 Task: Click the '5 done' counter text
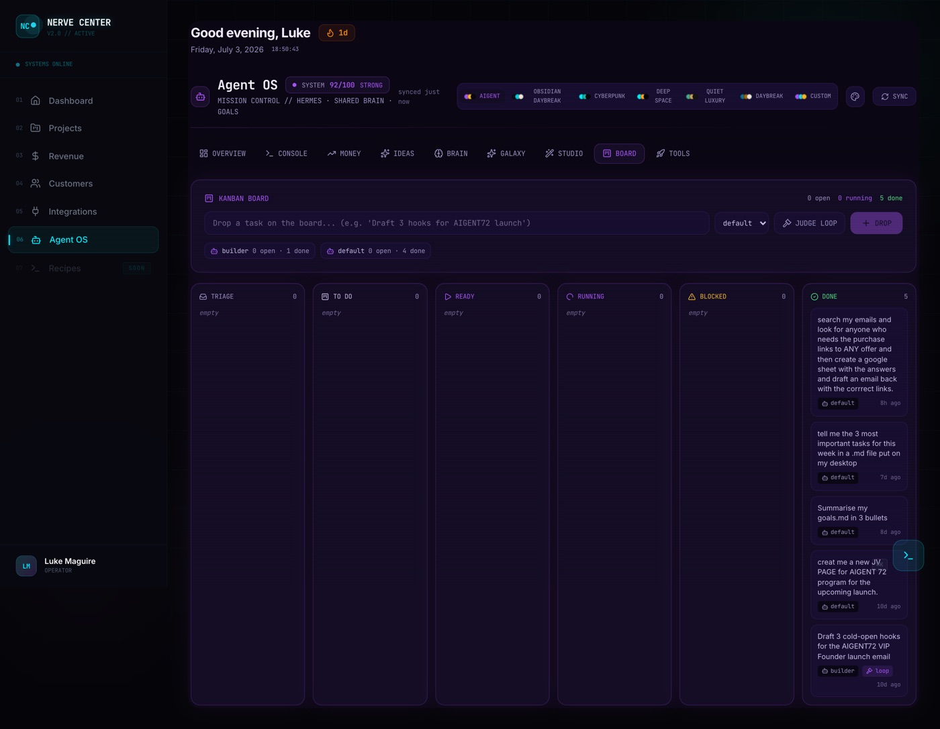pos(891,199)
